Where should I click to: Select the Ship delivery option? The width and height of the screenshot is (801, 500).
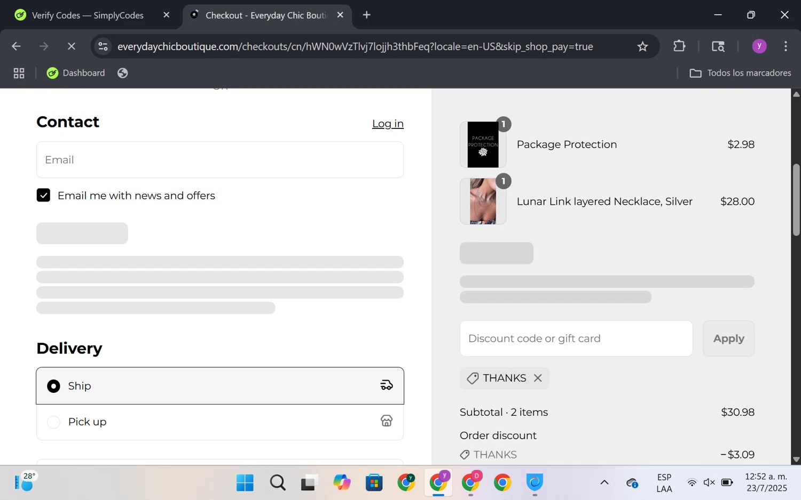(220, 386)
